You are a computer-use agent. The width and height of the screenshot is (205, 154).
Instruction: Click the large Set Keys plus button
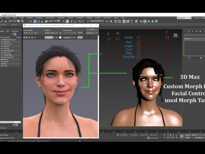[182, 136]
